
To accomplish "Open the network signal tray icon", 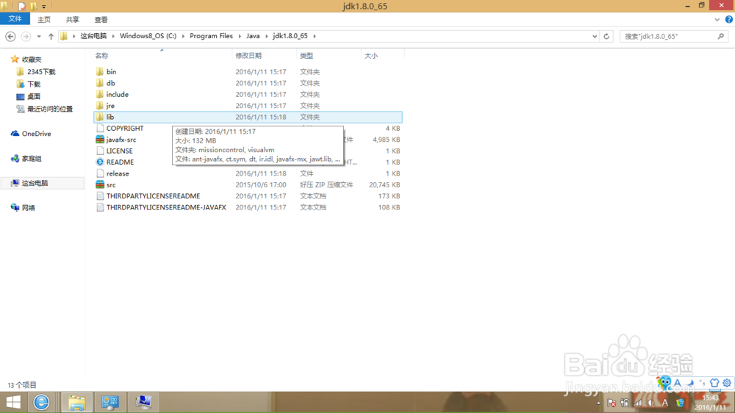I will [637, 403].
